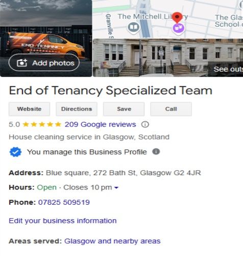The height and width of the screenshot is (256, 243).
Task: Click phone number 07825 509519
Action: click(x=64, y=202)
